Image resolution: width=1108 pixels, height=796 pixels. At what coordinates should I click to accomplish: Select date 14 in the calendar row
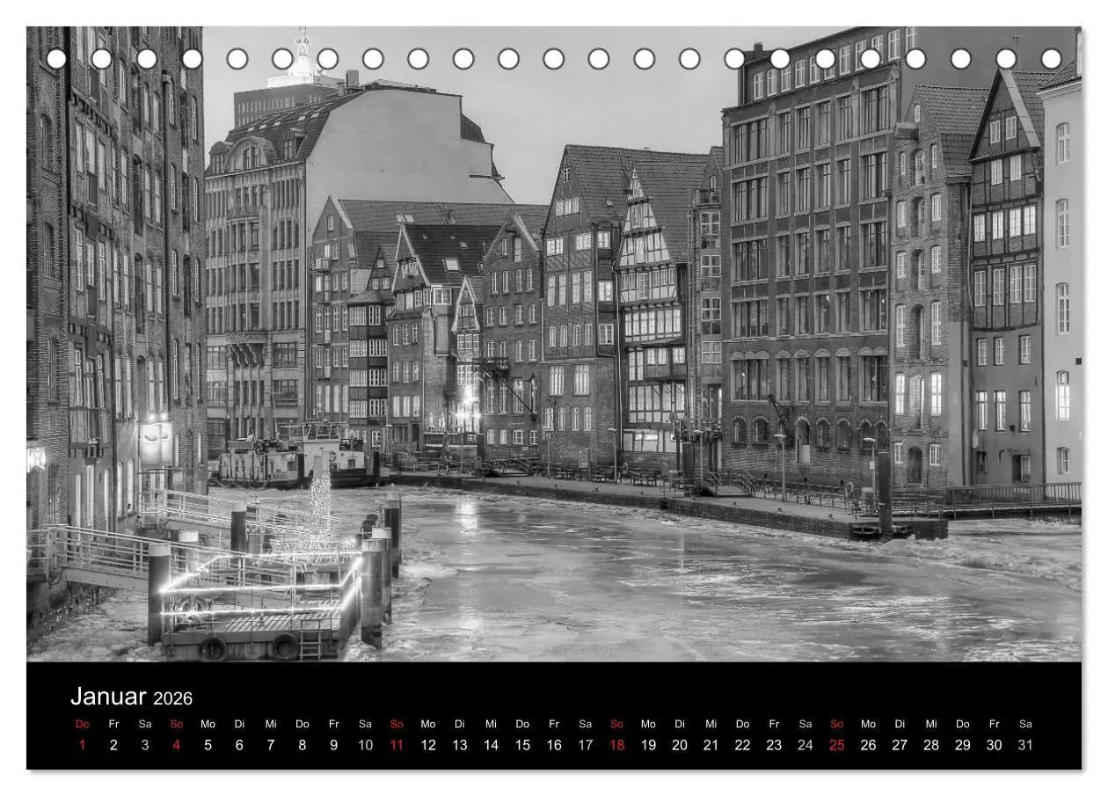point(491,745)
